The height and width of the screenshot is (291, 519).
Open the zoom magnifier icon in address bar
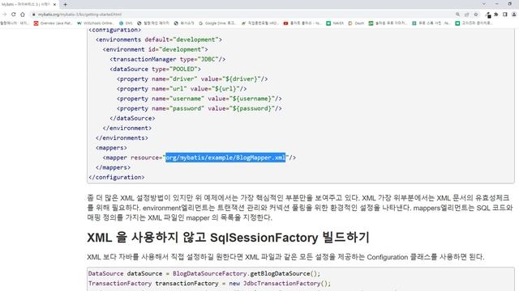(x=457, y=15)
